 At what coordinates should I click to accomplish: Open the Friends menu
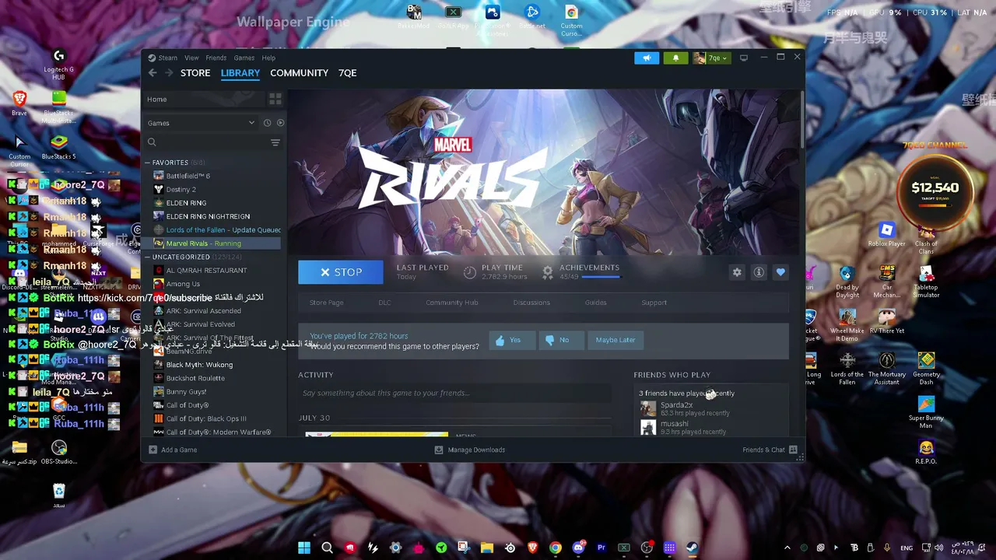pyautogui.click(x=216, y=58)
